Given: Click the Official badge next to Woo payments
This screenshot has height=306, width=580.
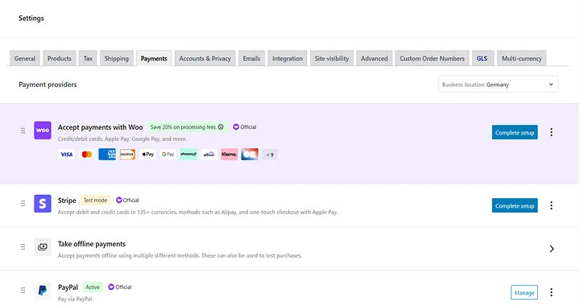Looking at the screenshot, I should point(245,126).
